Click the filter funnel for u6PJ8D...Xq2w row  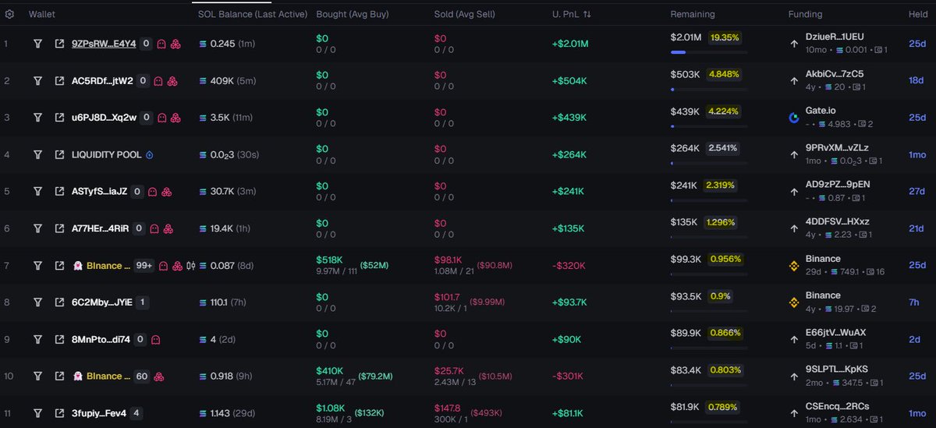(x=37, y=118)
